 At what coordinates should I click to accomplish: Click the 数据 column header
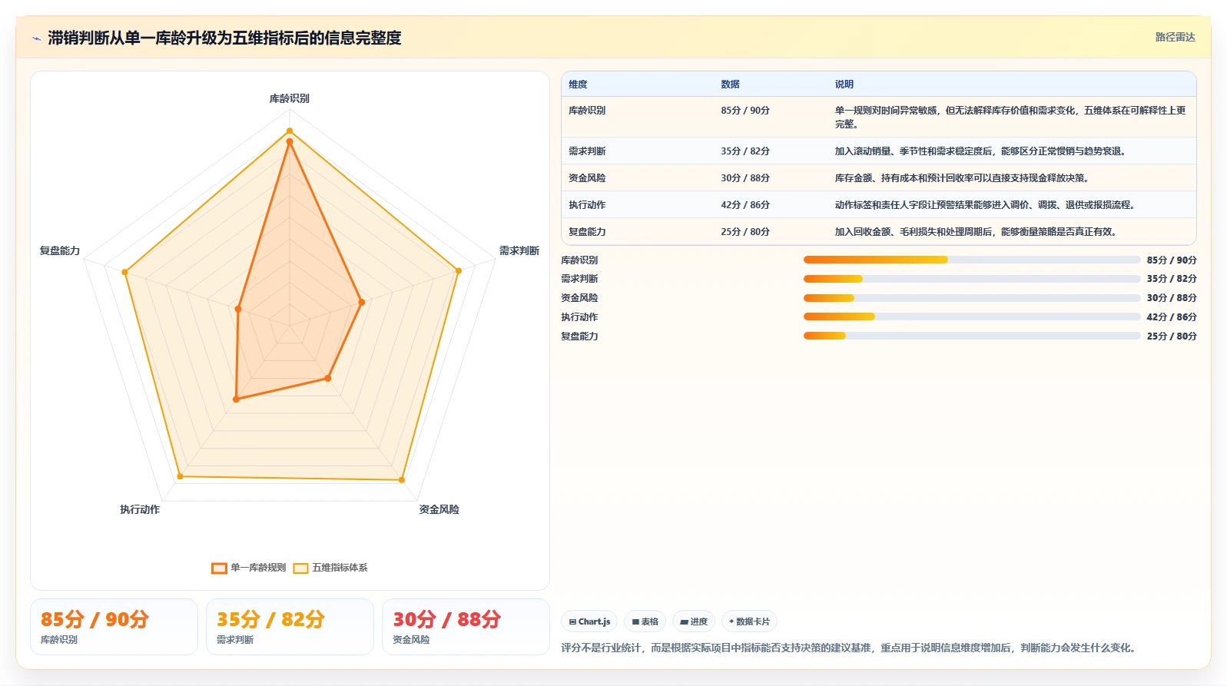pos(730,85)
